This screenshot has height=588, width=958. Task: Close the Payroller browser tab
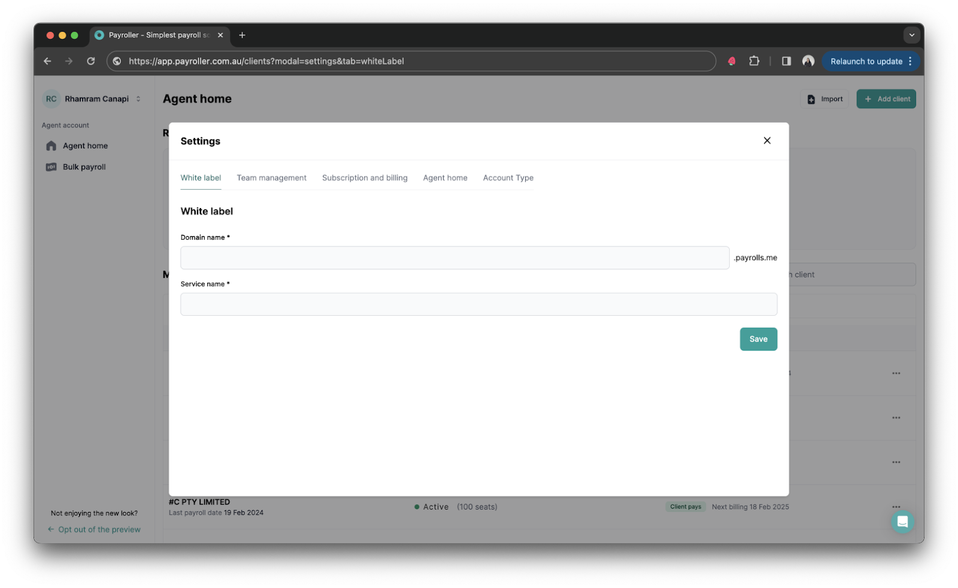220,35
